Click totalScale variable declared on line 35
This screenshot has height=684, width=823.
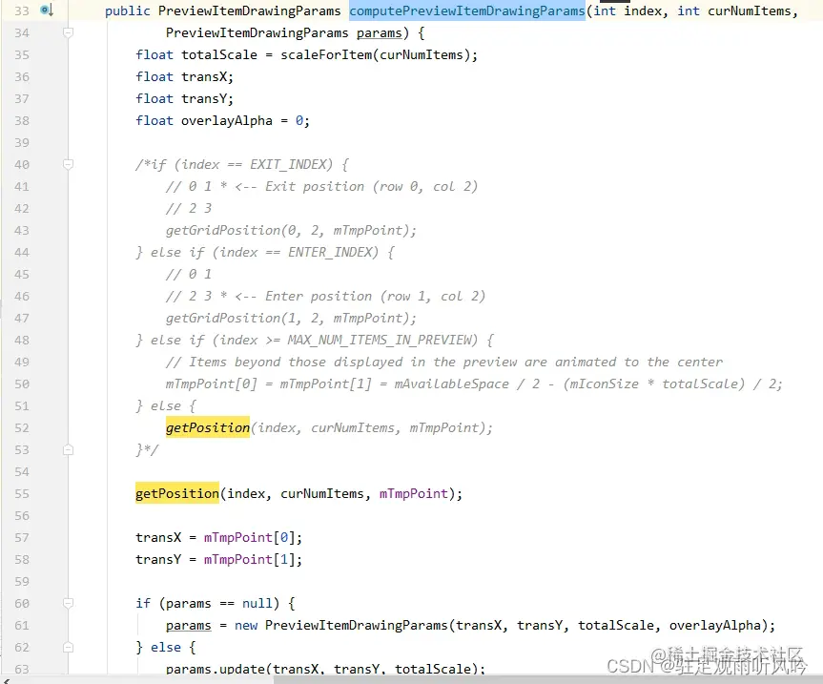pyautogui.click(x=219, y=55)
